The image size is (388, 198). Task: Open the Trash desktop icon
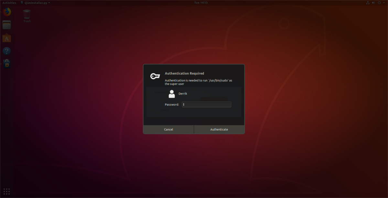point(27,16)
